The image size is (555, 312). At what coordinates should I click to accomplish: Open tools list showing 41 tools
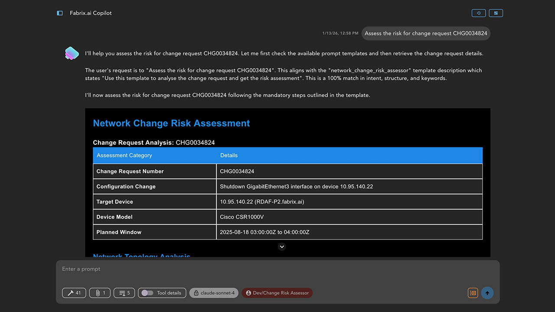pyautogui.click(x=74, y=293)
